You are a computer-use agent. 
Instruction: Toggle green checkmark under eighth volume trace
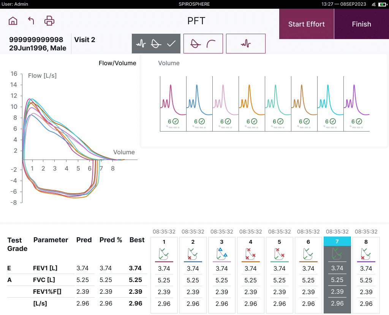pos(359,121)
